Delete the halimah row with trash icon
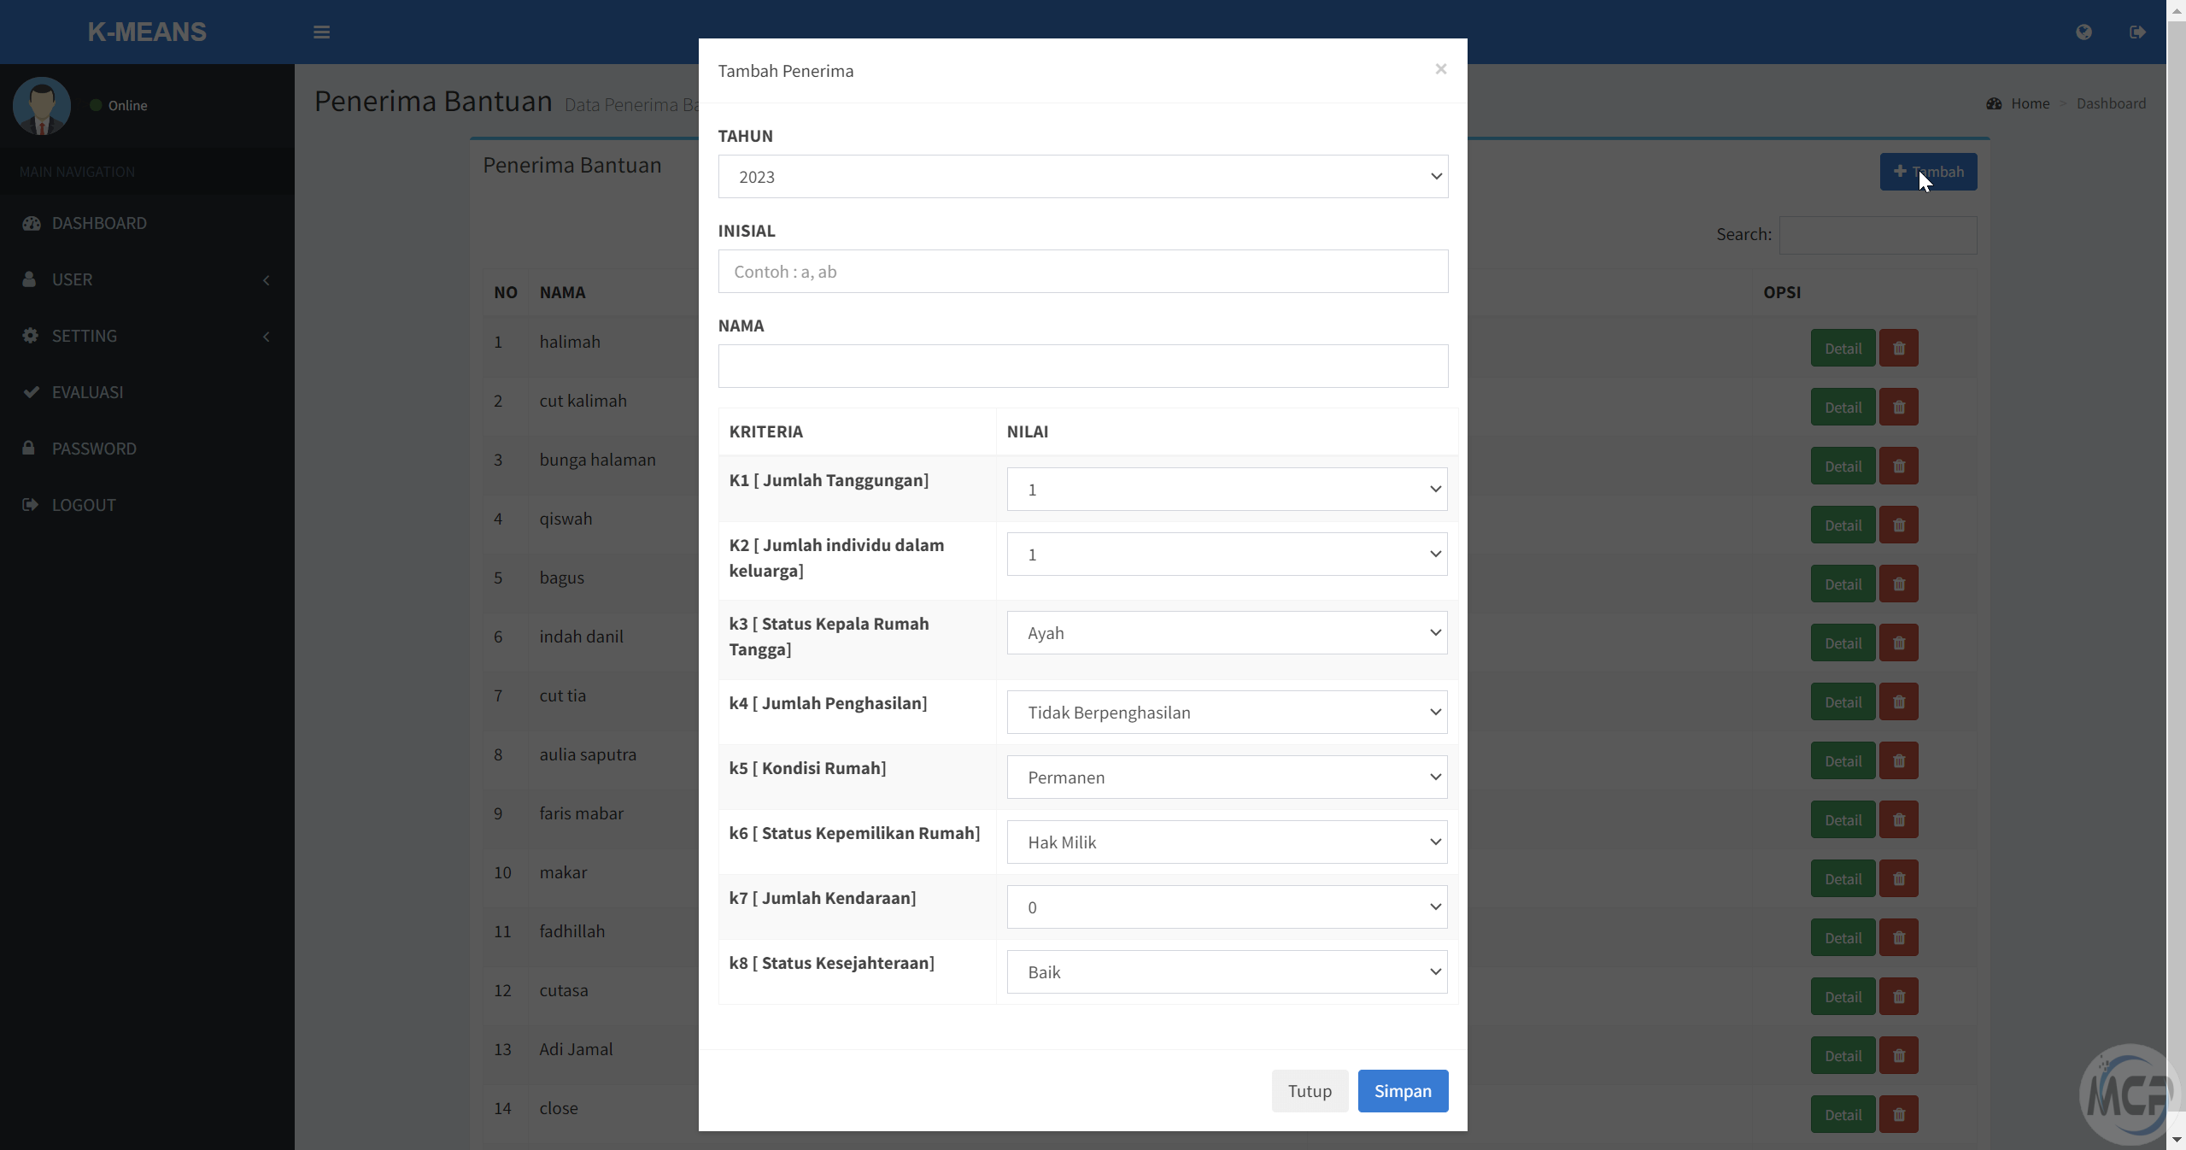 tap(1898, 349)
